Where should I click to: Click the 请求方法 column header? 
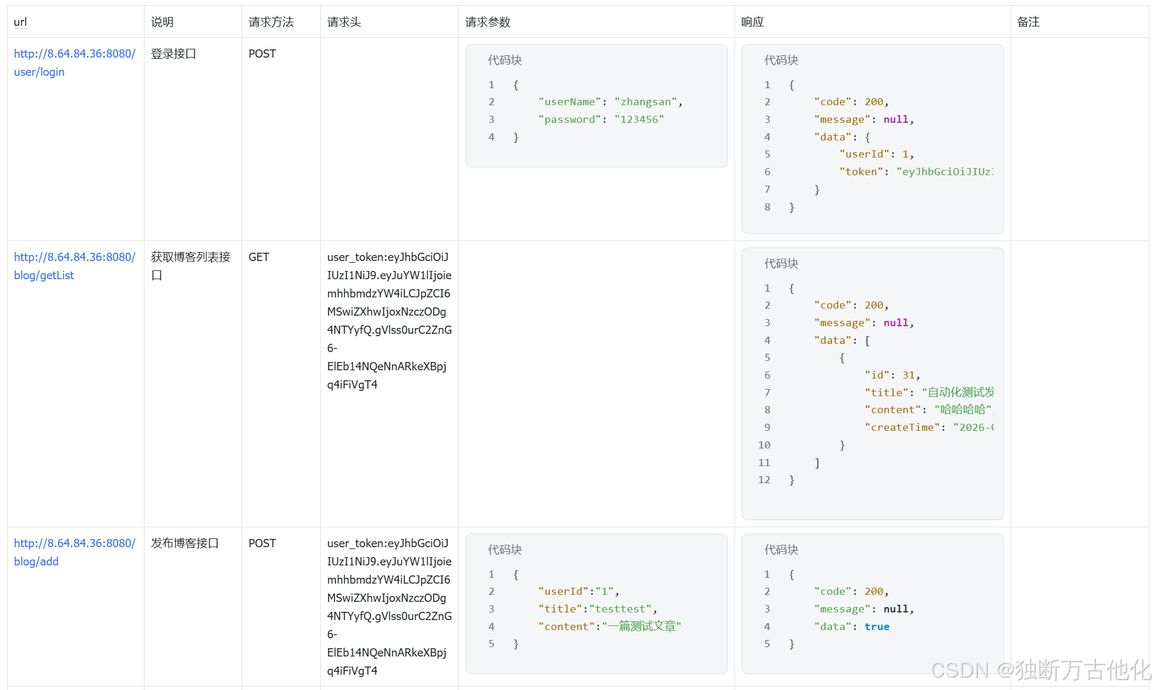click(271, 22)
